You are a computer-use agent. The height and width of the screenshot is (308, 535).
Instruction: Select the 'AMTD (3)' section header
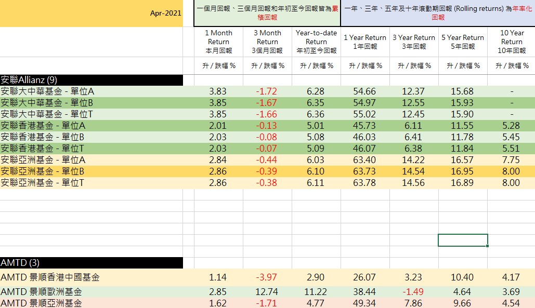click(x=92, y=263)
